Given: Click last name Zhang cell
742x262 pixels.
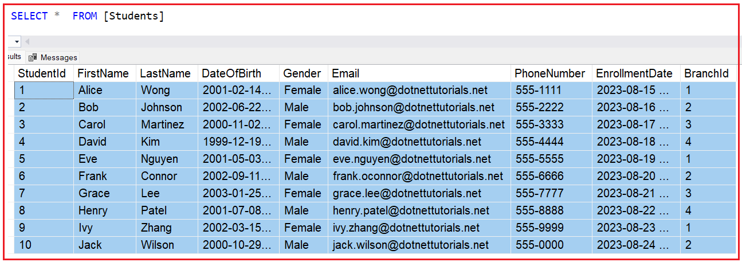Looking at the screenshot, I should point(167,228).
